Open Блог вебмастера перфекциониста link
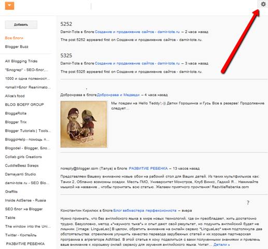 [145, 211]
